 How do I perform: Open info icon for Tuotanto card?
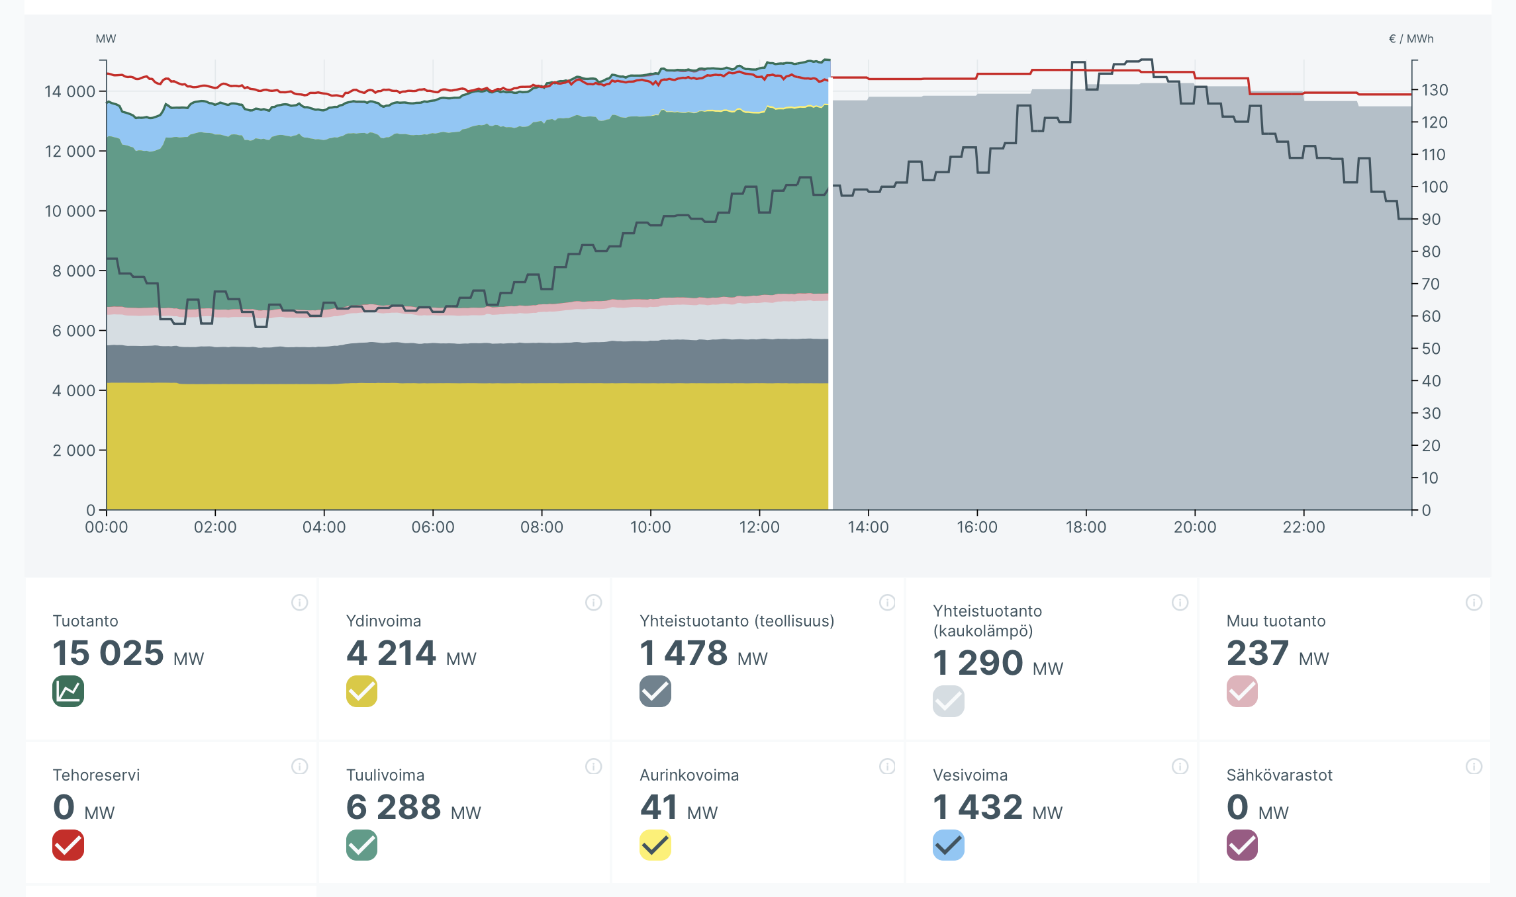(300, 603)
